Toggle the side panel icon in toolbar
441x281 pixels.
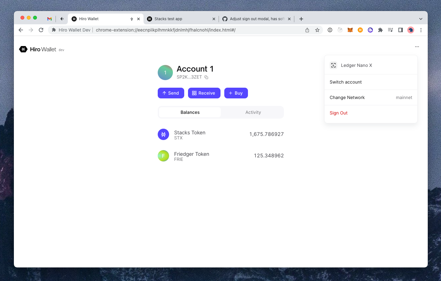coord(401,30)
